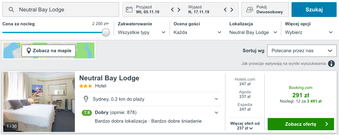Open Zobacz na mapie map view

pos(49,51)
